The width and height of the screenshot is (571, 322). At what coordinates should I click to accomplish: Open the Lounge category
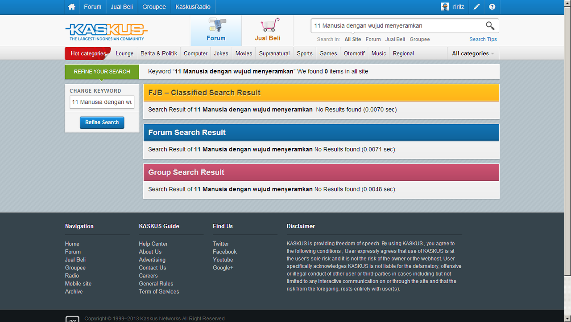click(x=124, y=53)
